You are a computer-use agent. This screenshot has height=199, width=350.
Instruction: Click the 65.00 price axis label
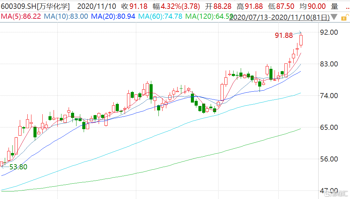coord(329,127)
